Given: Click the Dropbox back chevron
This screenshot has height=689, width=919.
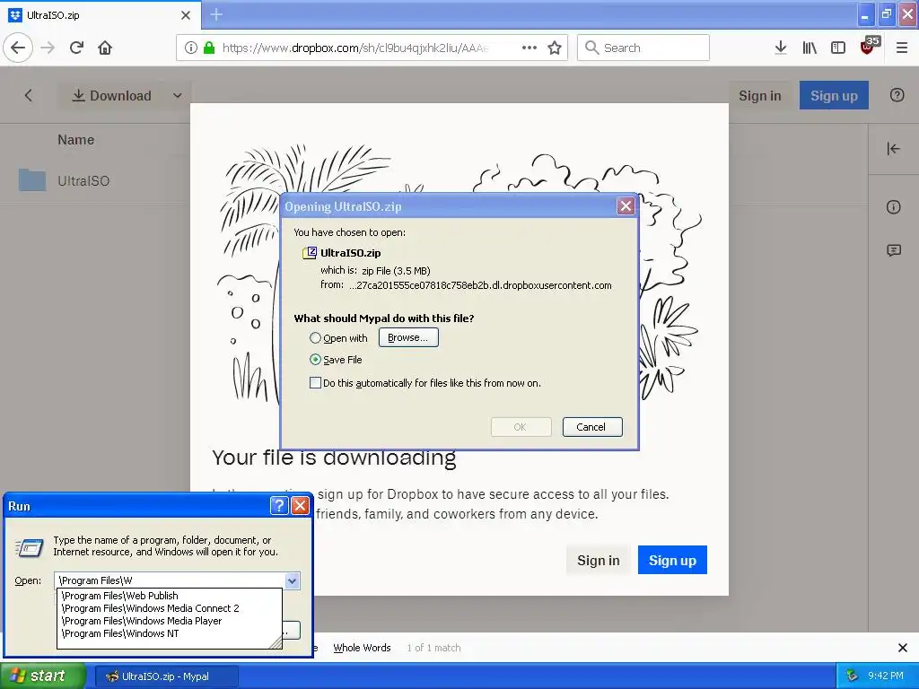Looking at the screenshot, I should (28, 95).
